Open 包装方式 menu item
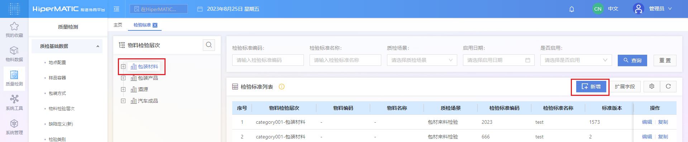Image resolution: width=688 pixels, height=142 pixels. 57,93
